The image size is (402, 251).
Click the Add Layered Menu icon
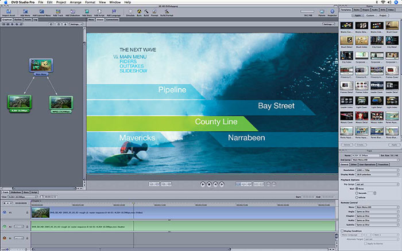[x=41, y=11]
